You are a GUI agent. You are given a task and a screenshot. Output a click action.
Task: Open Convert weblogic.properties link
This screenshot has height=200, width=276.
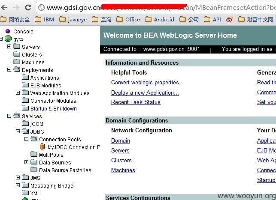(x=145, y=82)
